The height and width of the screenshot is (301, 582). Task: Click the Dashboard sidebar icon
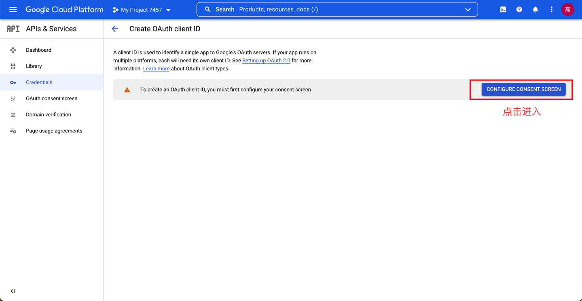point(13,50)
